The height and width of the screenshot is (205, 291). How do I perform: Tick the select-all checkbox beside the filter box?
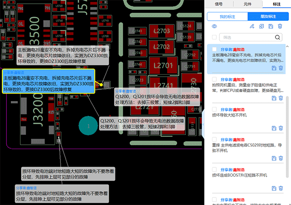pyautogui.click(x=214, y=37)
